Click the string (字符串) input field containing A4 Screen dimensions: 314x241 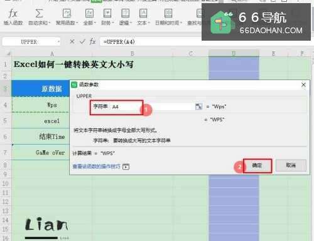(153, 107)
